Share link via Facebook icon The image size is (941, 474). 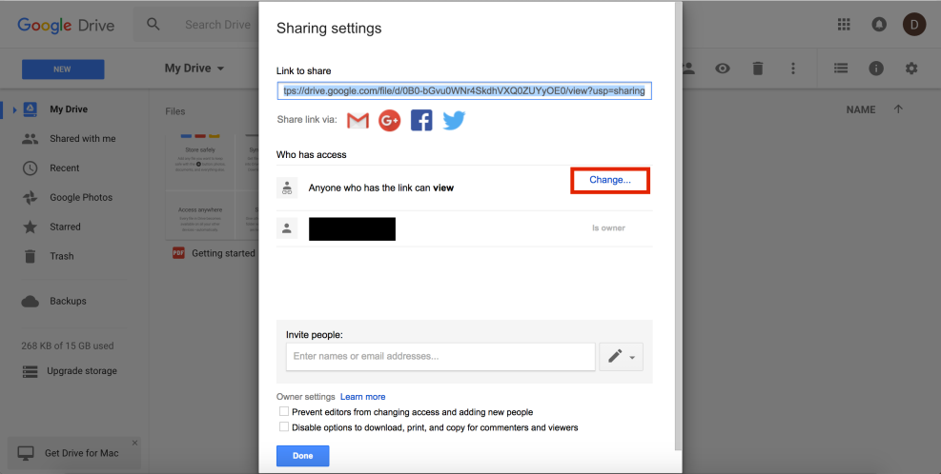point(421,121)
